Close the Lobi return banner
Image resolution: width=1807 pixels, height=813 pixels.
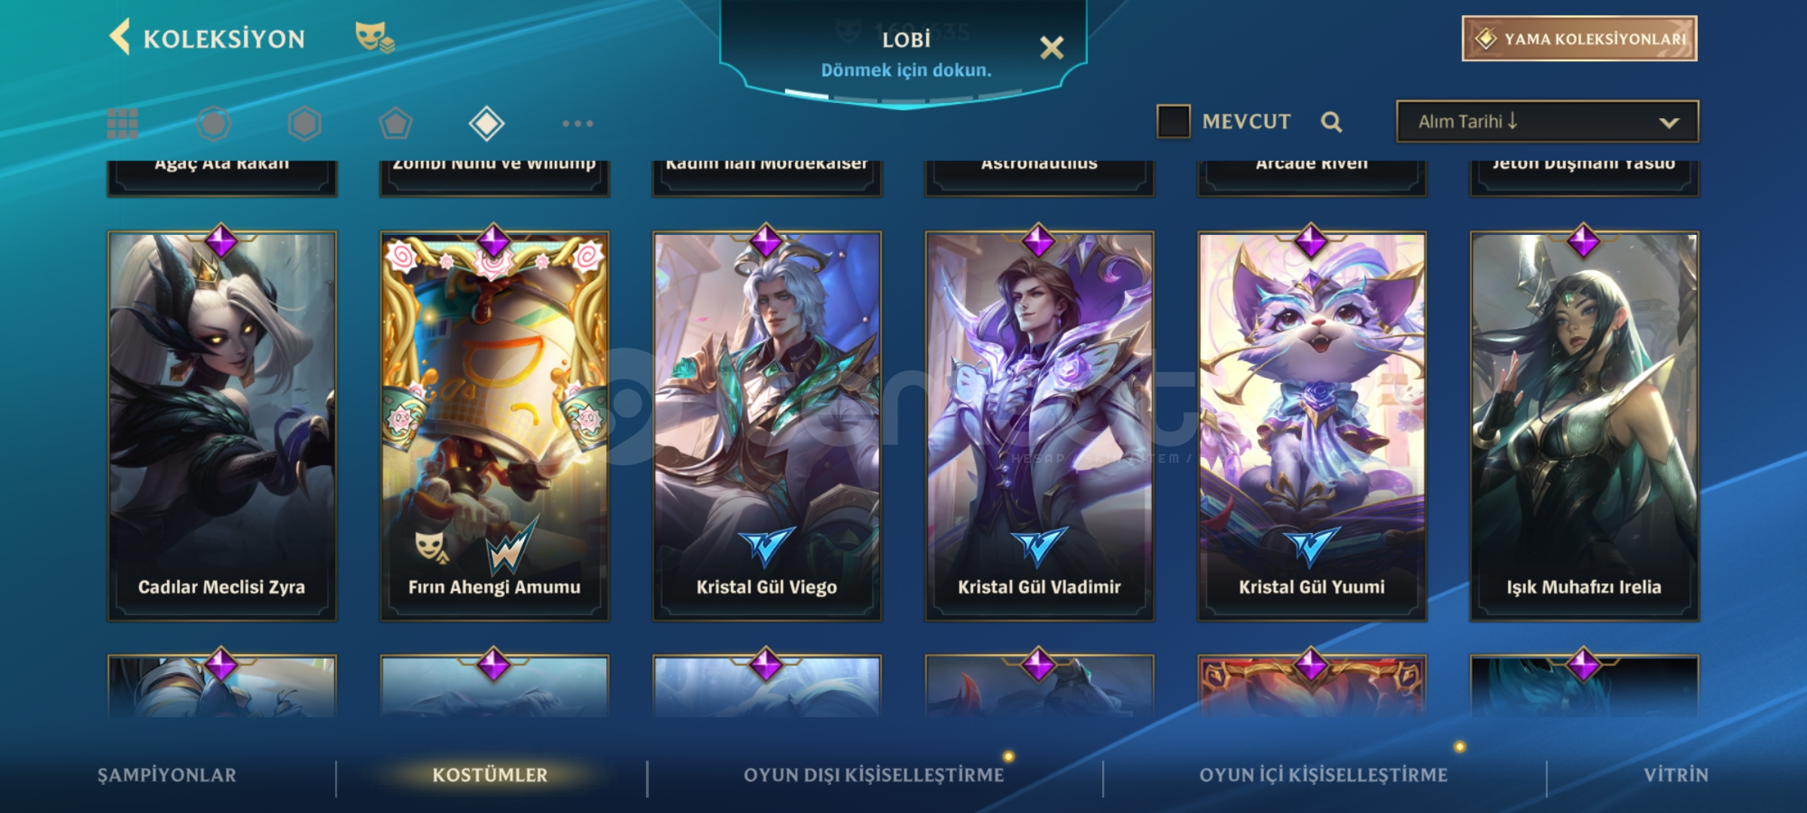[1052, 48]
